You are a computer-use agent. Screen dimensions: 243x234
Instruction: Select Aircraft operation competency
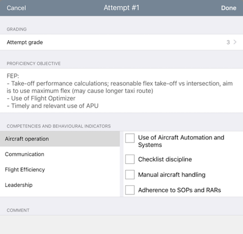(60, 139)
